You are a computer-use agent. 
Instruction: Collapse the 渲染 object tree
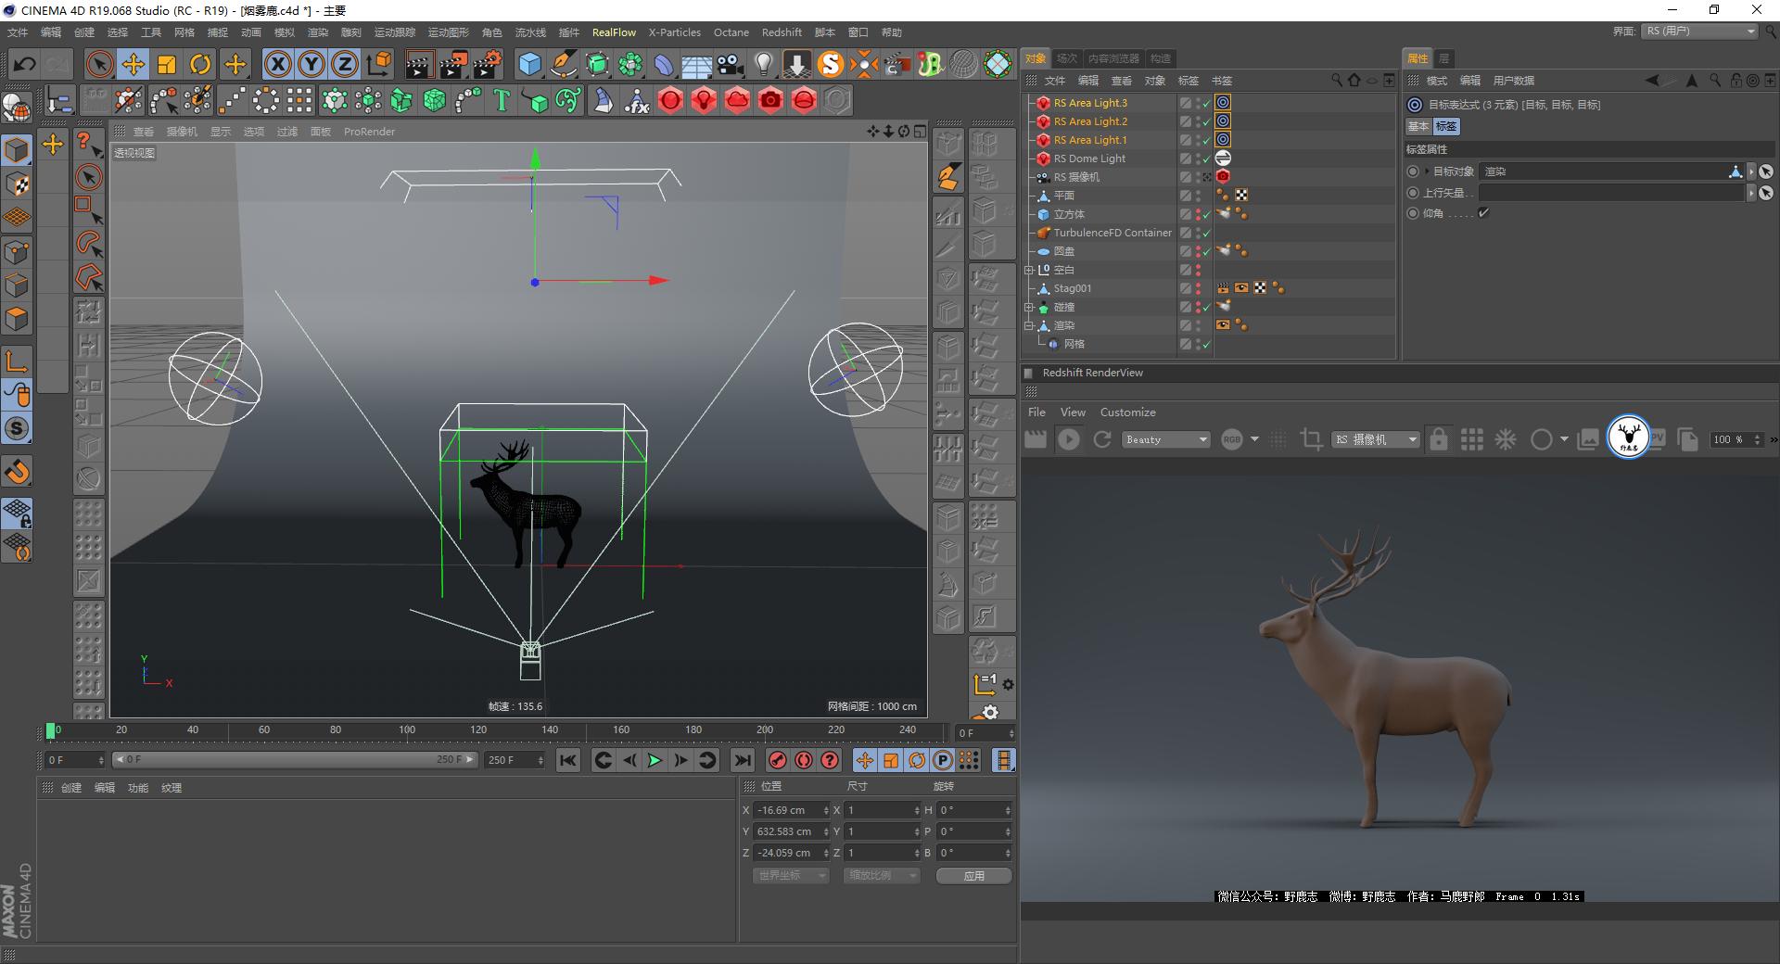pyautogui.click(x=1028, y=325)
